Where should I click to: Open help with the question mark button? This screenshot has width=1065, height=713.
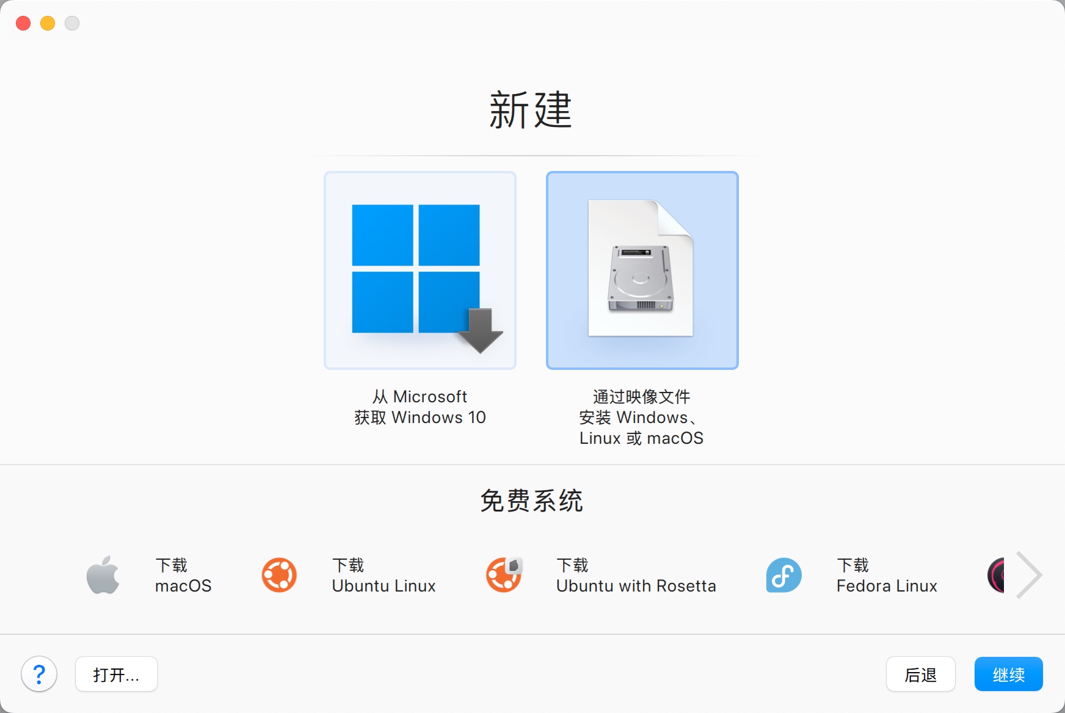[39, 675]
